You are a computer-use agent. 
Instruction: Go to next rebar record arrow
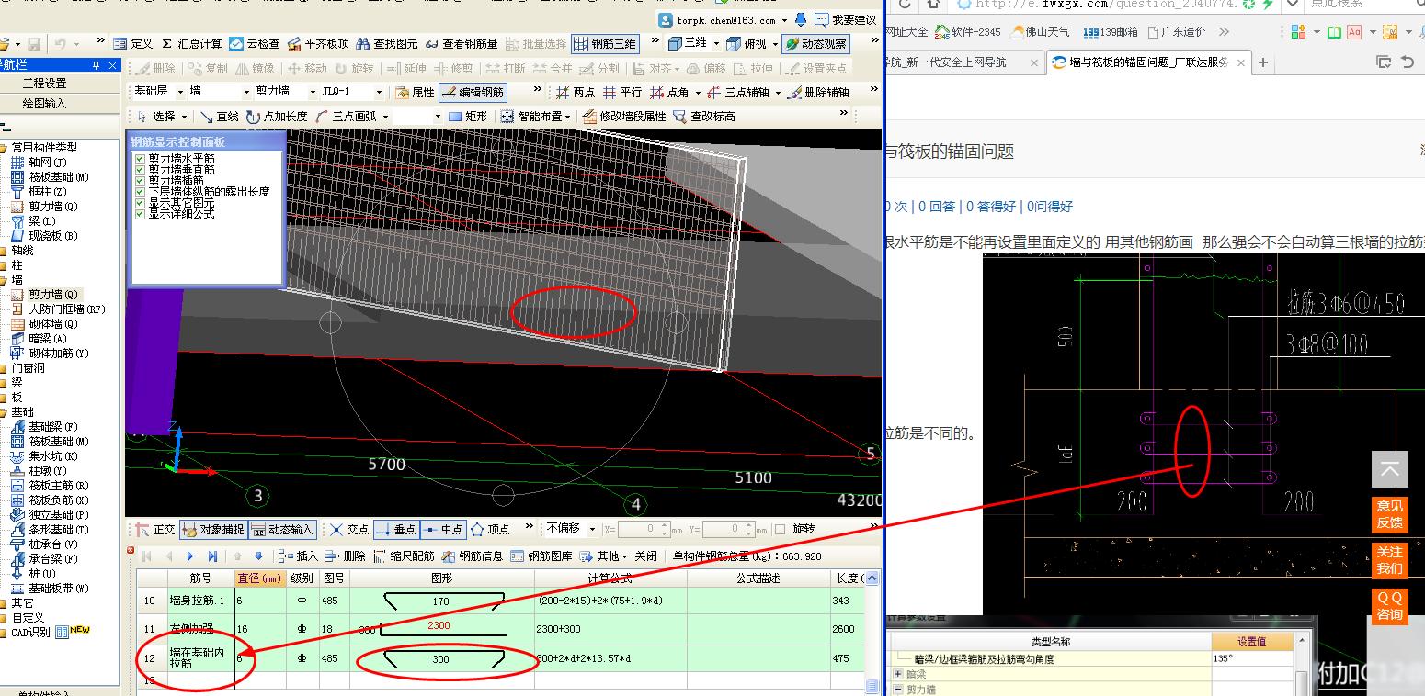click(x=190, y=556)
